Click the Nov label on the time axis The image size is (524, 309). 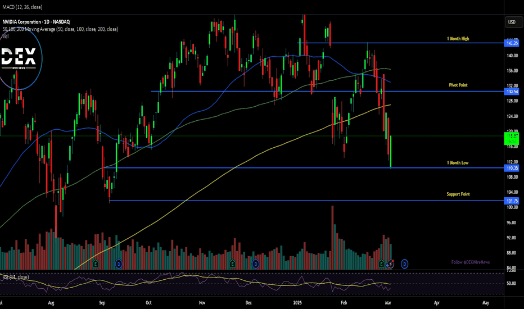tap(202, 303)
